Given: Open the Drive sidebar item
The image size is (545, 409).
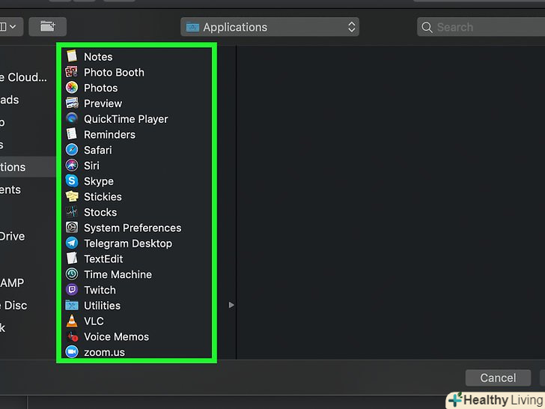Looking at the screenshot, I should [13, 236].
